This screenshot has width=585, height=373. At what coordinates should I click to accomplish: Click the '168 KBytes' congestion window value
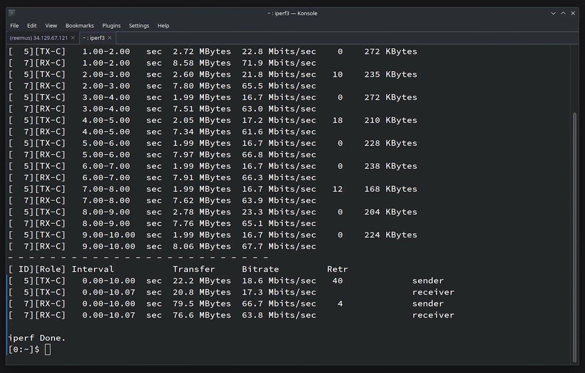(391, 189)
